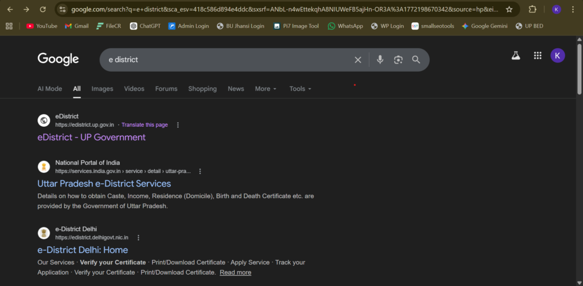Click Translate this page link

tap(145, 125)
